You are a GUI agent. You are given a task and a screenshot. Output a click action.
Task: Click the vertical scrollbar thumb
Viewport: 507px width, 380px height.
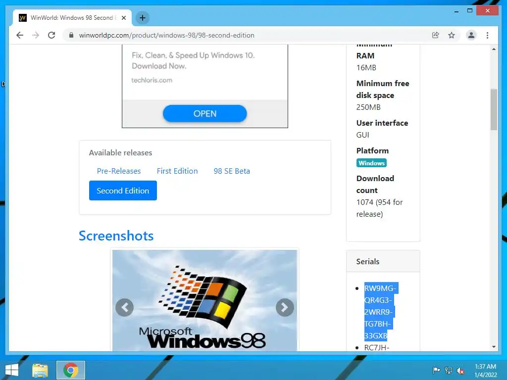tap(494, 109)
